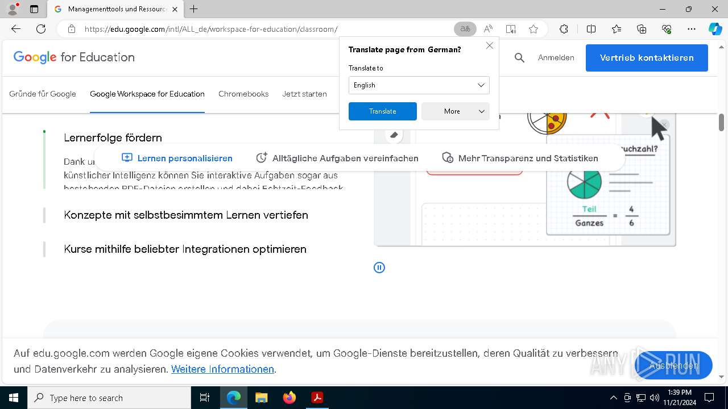Click the page vertical scrollbar thumb
This screenshot has width=728, height=409.
click(x=721, y=122)
